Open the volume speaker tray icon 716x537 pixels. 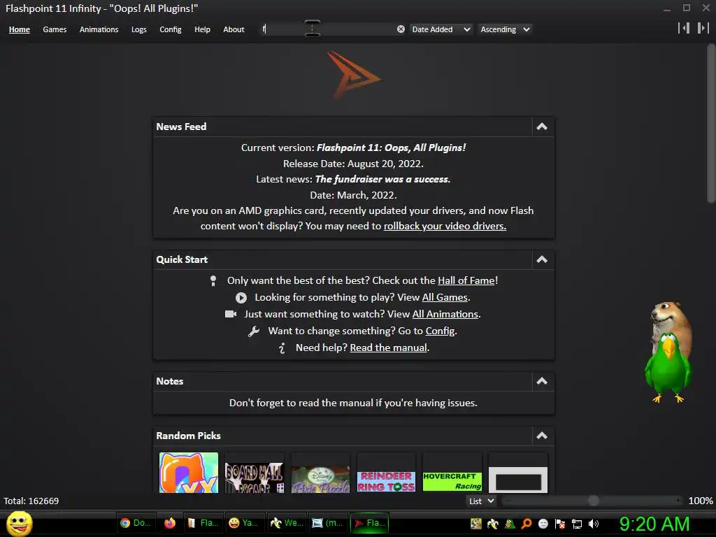tap(594, 524)
